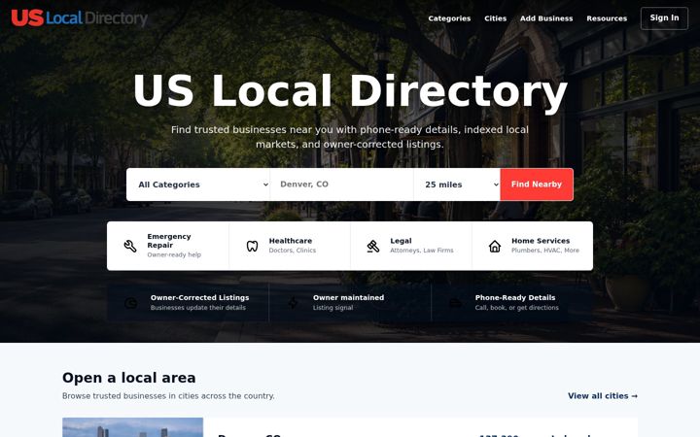Click the Phone-Ready Details icon
The image size is (700, 437).
[455, 303]
